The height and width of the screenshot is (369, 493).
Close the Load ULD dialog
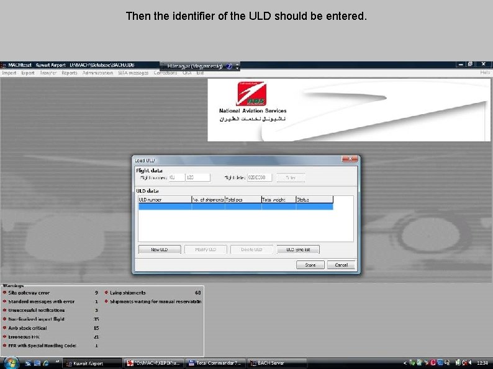350,159
